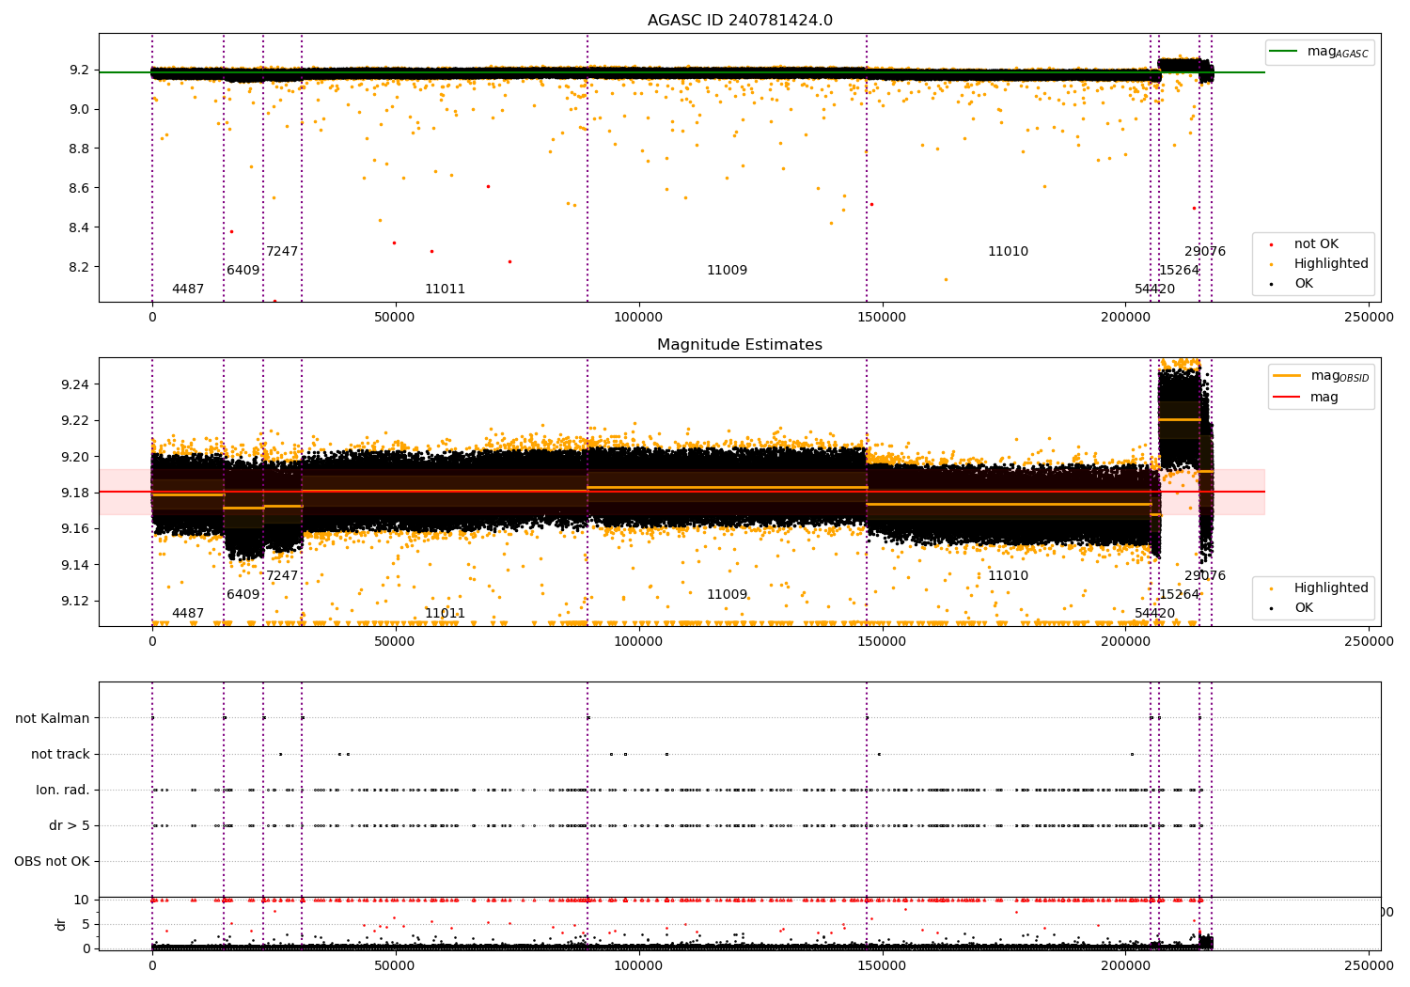The width and height of the screenshot is (1410, 987).
Task: Click the 8.6 y-axis tick label
Action: [x=79, y=188]
